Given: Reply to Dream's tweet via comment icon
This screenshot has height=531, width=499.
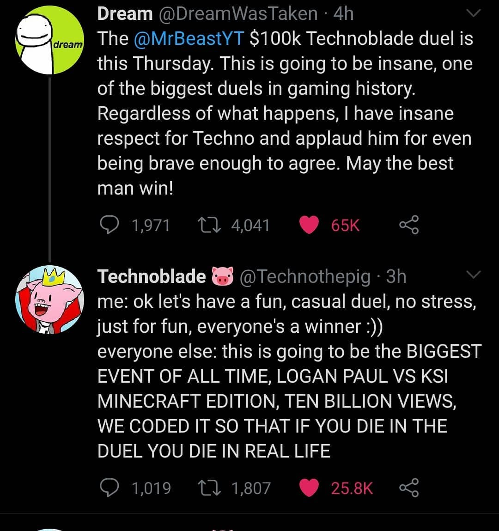Looking at the screenshot, I should coord(110,225).
